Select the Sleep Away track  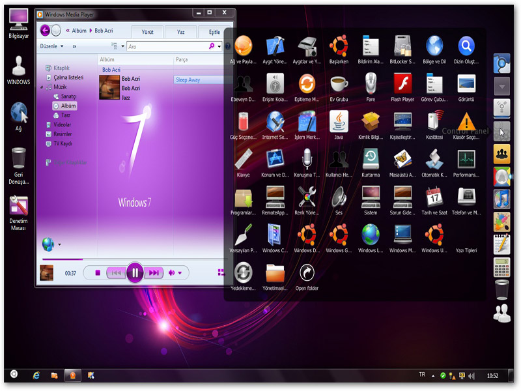point(188,80)
